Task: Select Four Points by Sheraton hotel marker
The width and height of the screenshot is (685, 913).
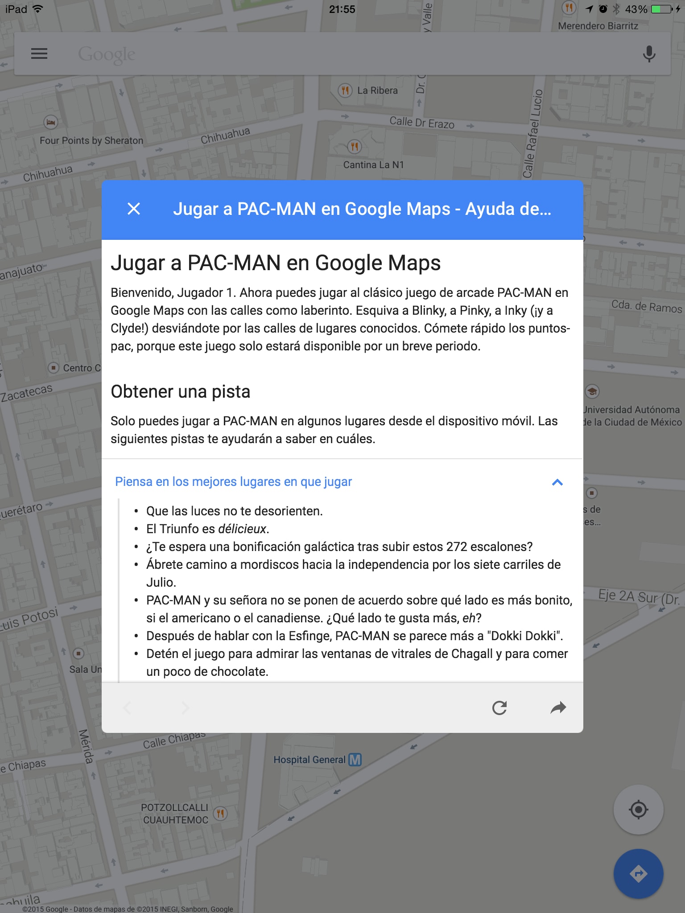Action: (51, 122)
